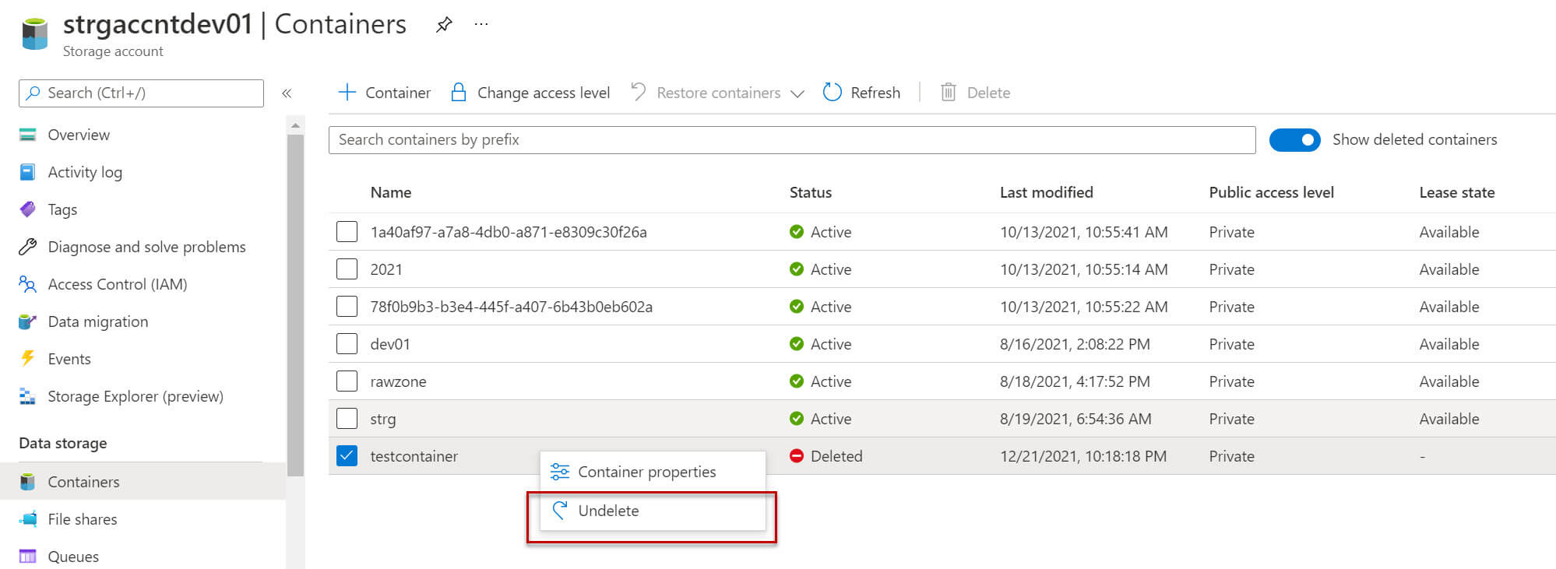Focus the Search containers by prefix field
Screen dimensions: 1556x569
click(x=791, y=140)
